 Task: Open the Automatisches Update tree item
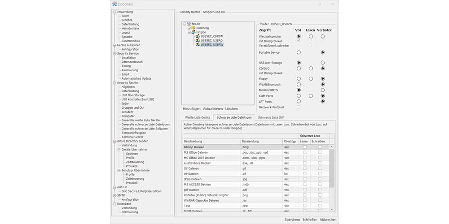(136, 78)
